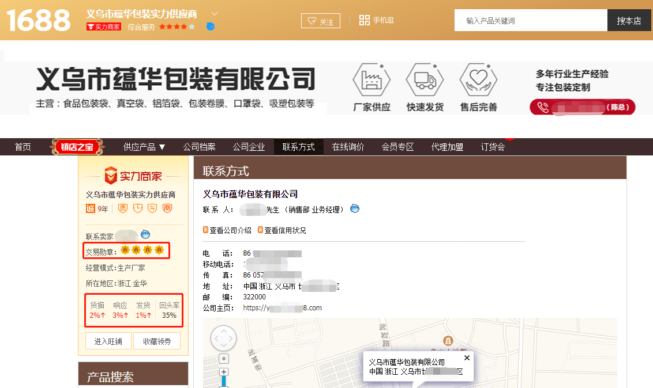Open the 订货会 nav tab
The image size is (653, 388).
click(493, 147)
